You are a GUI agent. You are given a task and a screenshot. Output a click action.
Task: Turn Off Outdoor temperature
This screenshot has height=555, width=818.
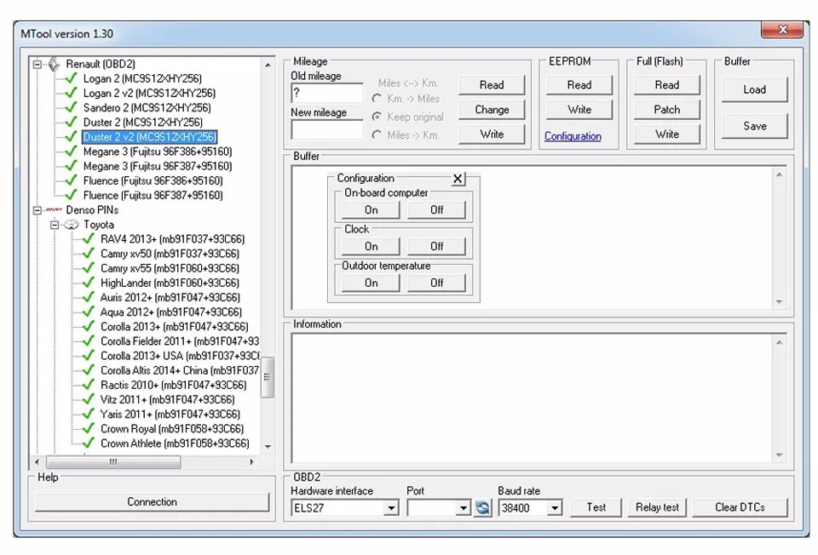[436, 283]
